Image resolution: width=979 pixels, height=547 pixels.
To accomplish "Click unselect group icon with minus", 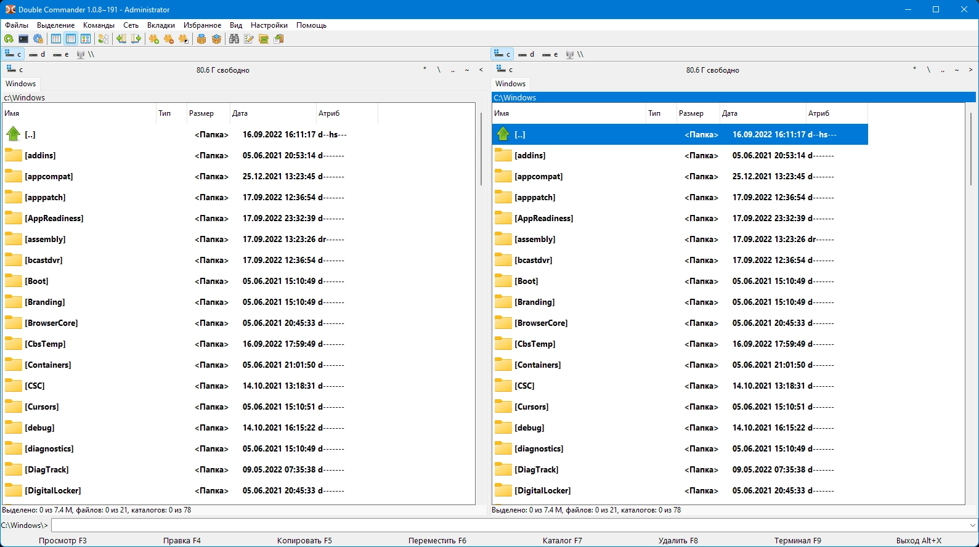I will (169, 39).
